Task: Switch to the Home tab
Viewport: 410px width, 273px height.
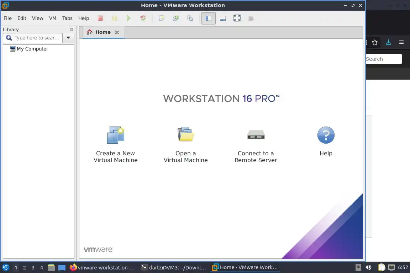Action: click(x=103, y=32)
